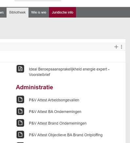This screenshot has height=143, width=130.
Task: Open the three-dot options menu
Action: [121, 47]
